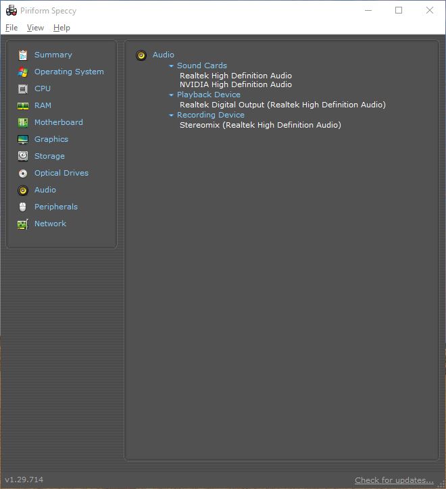This screenshot has width=446, height=489.
Task: Collapse the Sound Cards section
Action: tap(171, 66)
